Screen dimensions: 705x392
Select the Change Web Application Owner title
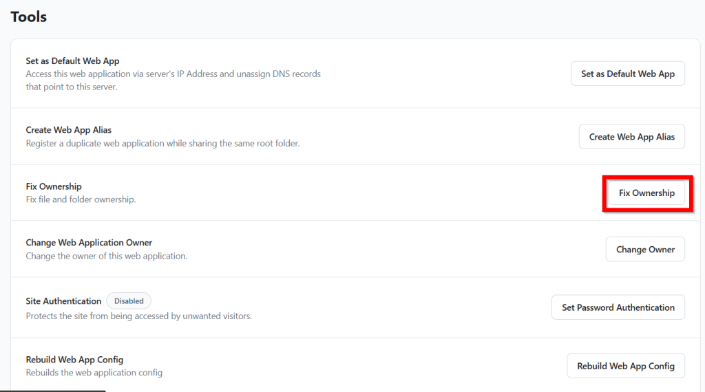coord(89,243)
